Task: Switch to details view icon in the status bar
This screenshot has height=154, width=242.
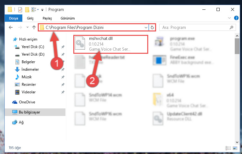Action: (228, 148)
